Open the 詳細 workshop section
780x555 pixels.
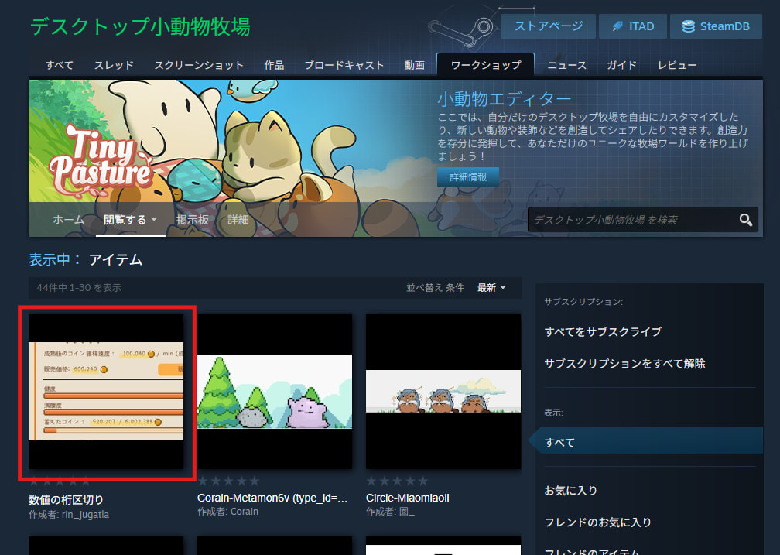[238, 220]
